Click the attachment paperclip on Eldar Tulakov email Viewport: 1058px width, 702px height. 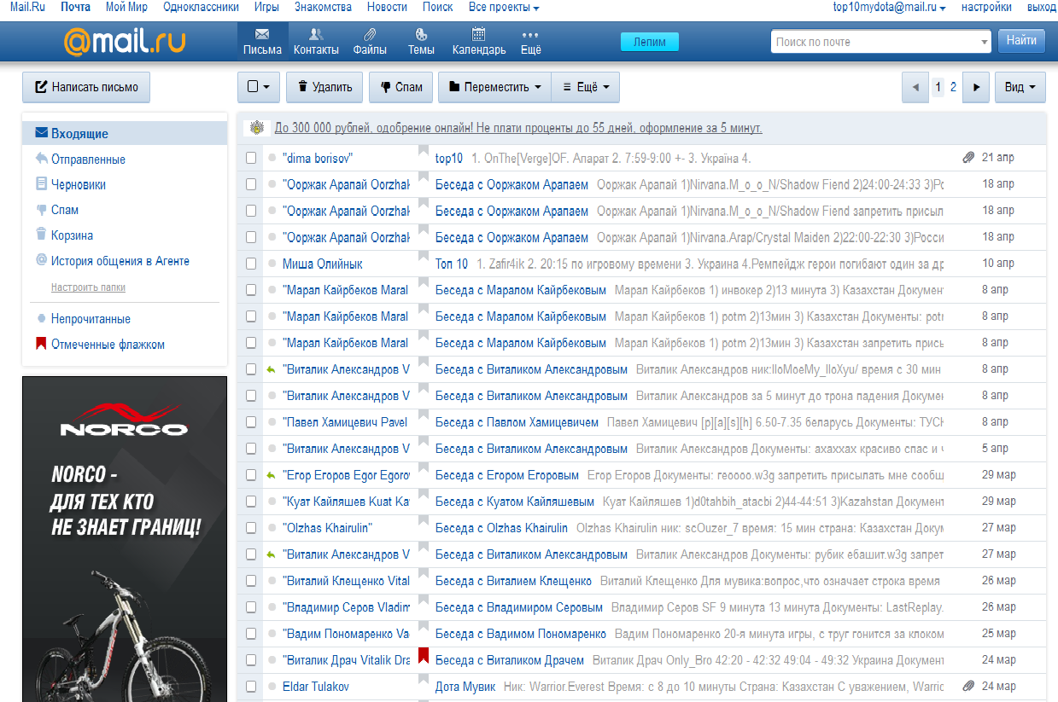(967, 686)
